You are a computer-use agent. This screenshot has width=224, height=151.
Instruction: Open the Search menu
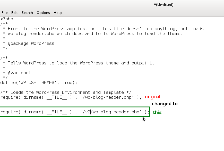[x=27, y=13]
